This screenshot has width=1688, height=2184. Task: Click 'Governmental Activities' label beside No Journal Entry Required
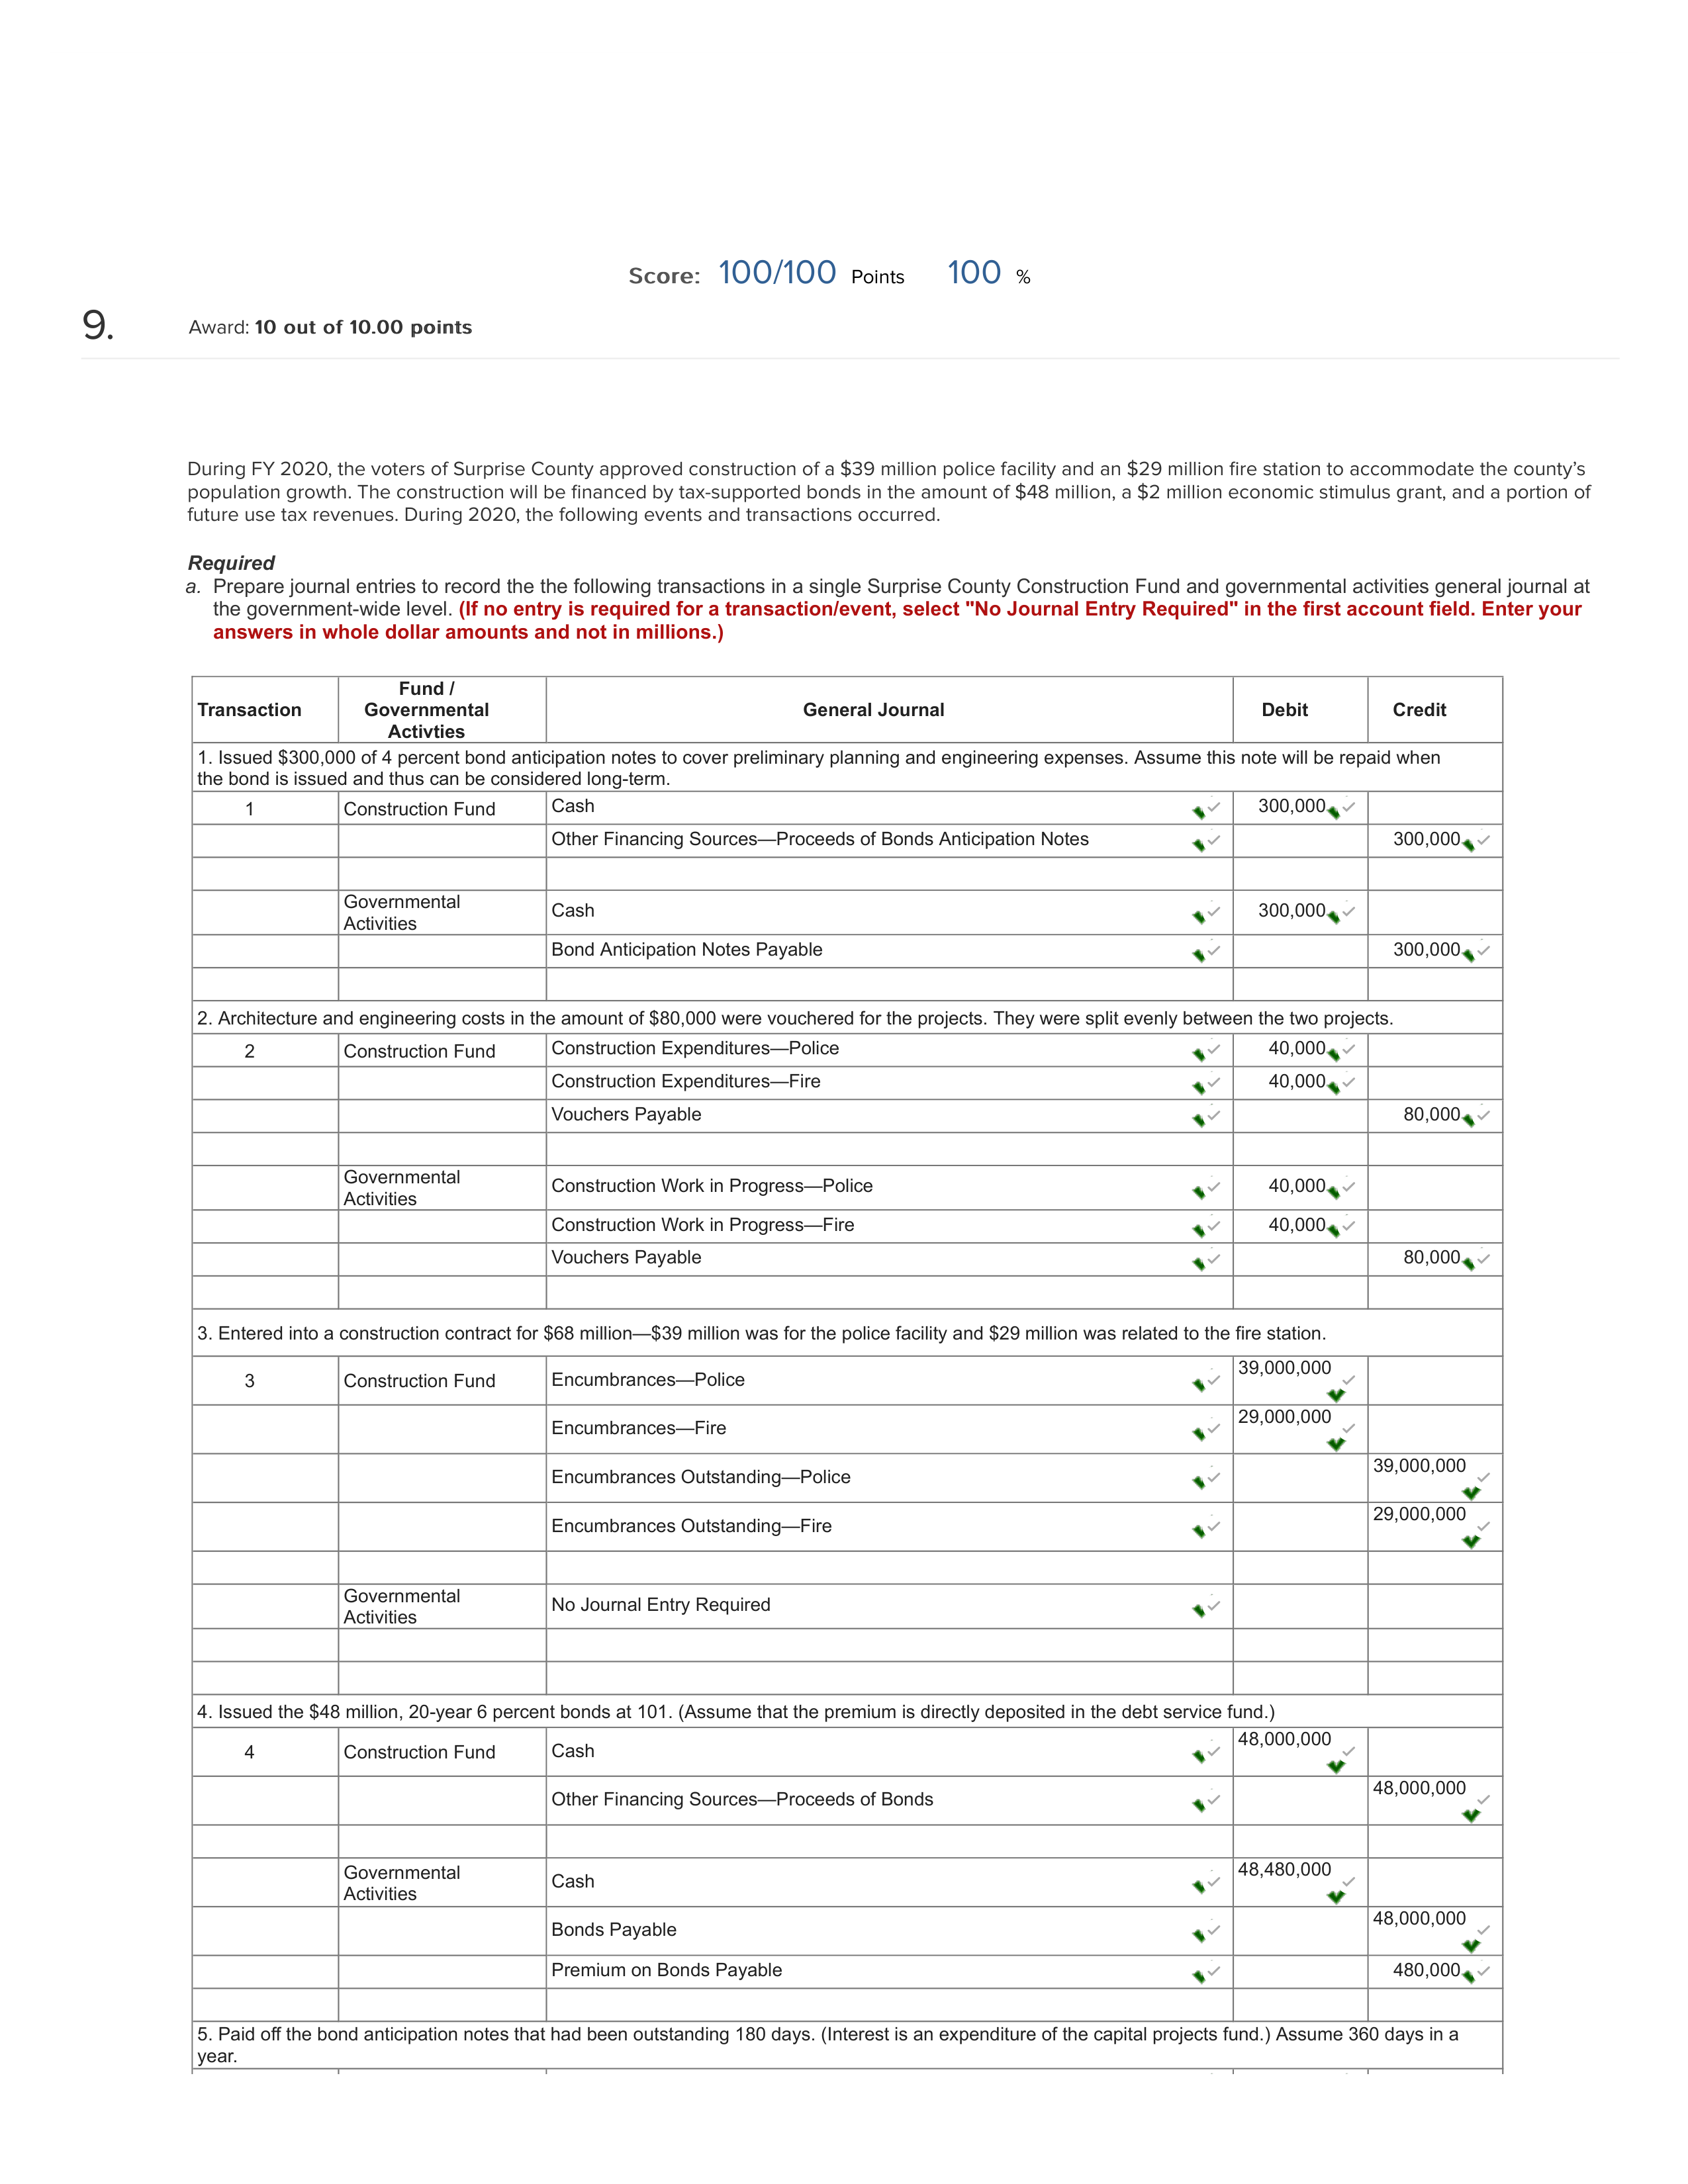(402, 1607)
